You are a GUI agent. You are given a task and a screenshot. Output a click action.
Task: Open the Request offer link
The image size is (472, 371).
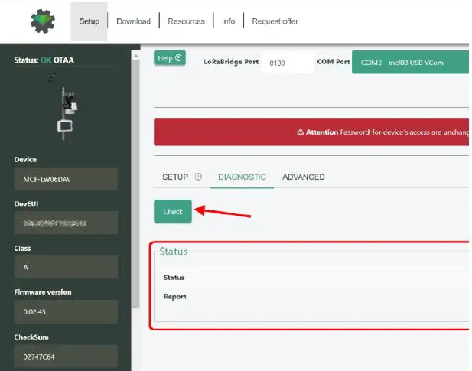click(x=275, y=21)
